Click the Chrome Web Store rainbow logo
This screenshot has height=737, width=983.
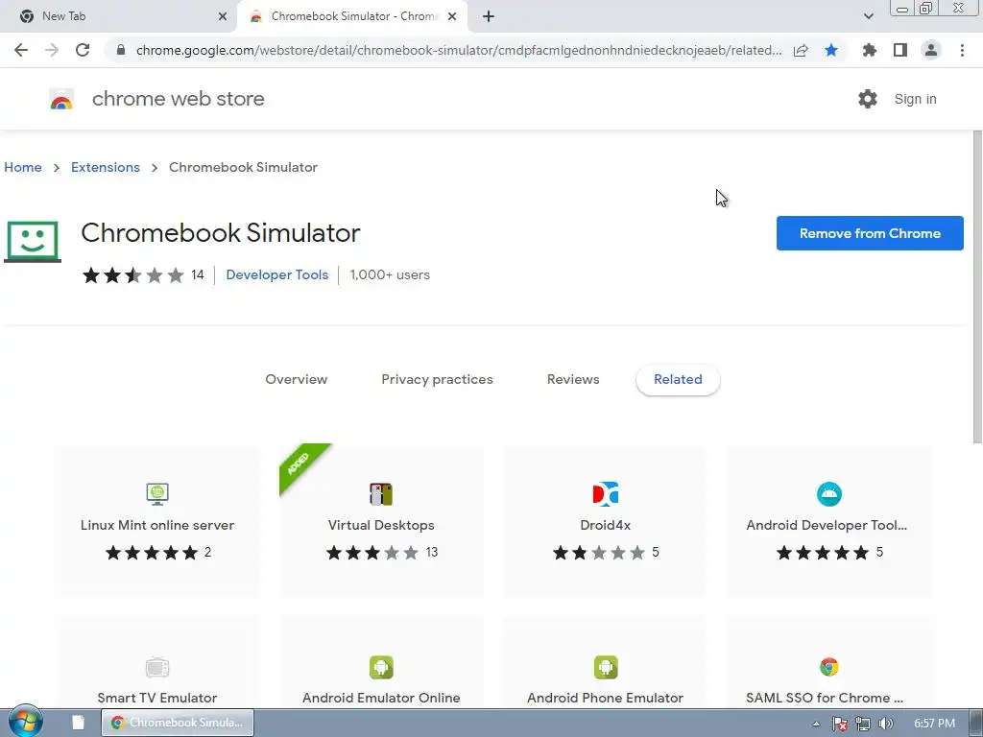(61, 99)
